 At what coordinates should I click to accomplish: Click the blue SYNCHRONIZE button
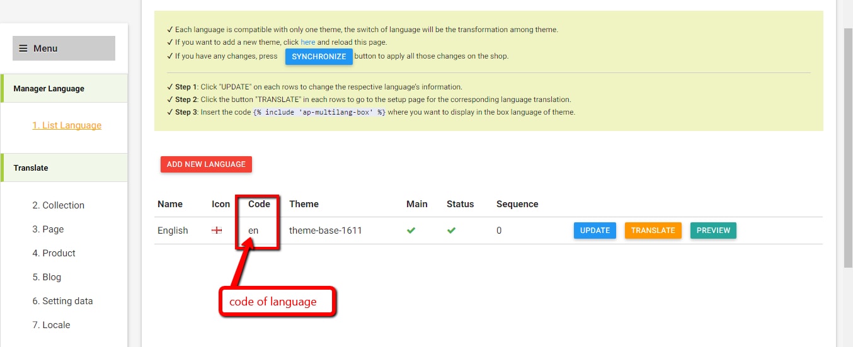319,57
